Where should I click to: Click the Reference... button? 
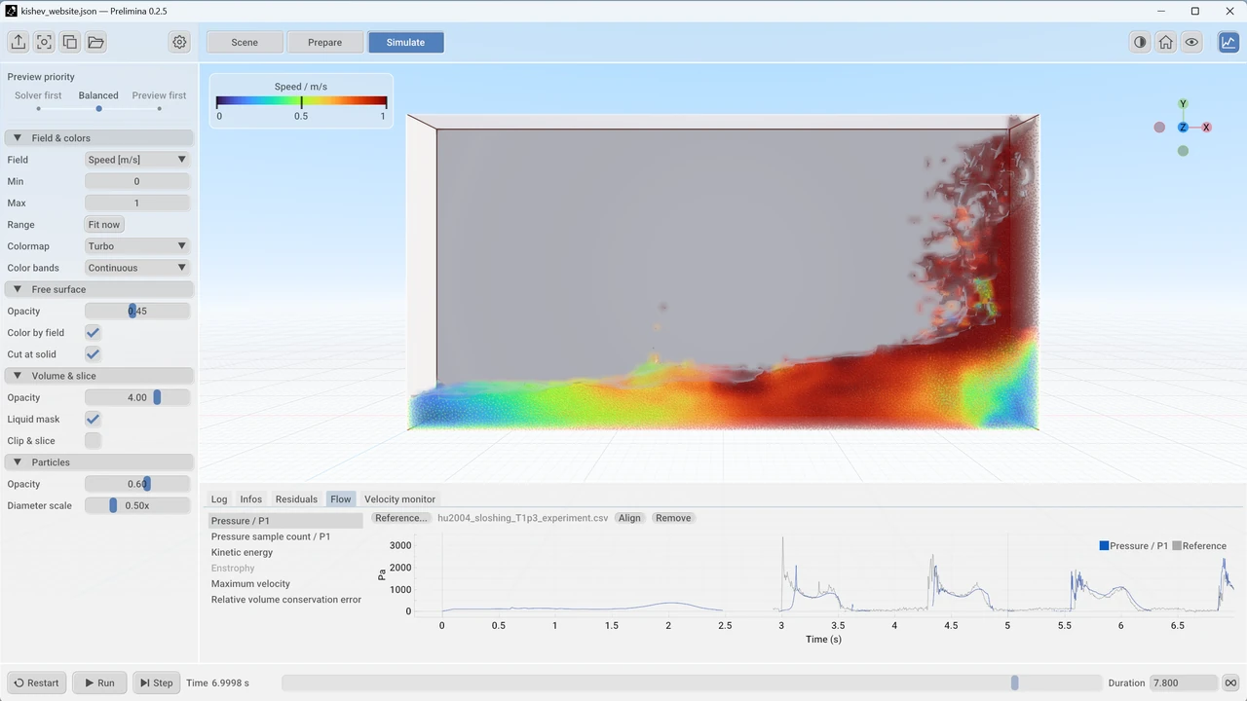[x=401, y=518]
